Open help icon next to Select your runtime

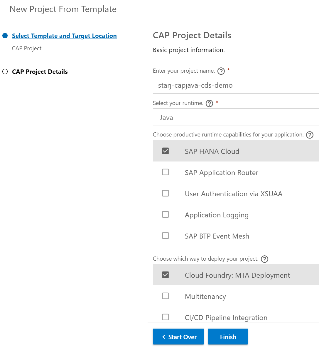tap(209, 104)
